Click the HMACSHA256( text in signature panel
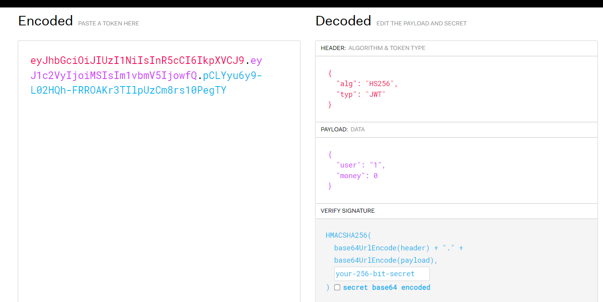 tap(348, 235)
